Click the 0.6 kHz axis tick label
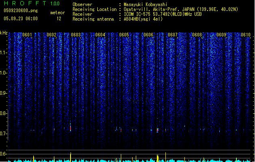Screen dimensions: 255x162 3,154
